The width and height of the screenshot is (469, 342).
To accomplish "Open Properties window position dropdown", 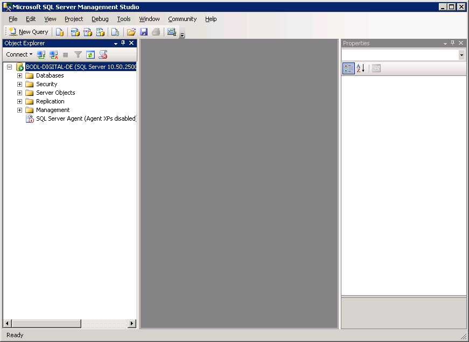I will [x=445, y=44].
